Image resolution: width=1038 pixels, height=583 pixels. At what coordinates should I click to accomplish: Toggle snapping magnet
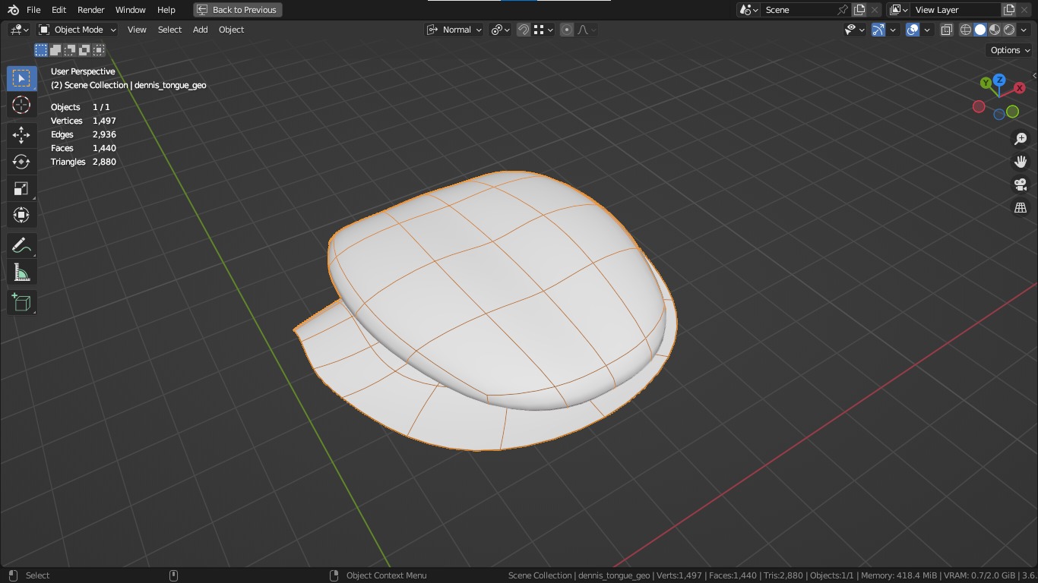click(524, 30)
